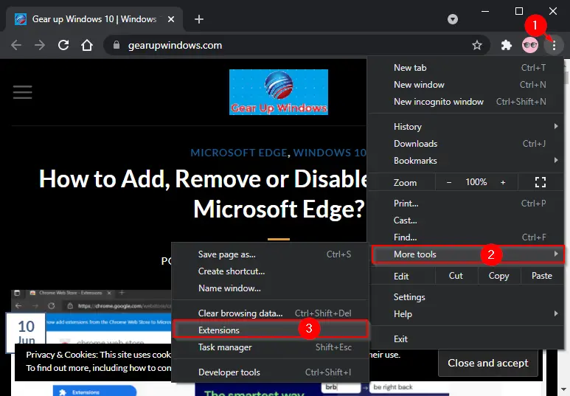Click the browser forward arrow

coord(40,46)
